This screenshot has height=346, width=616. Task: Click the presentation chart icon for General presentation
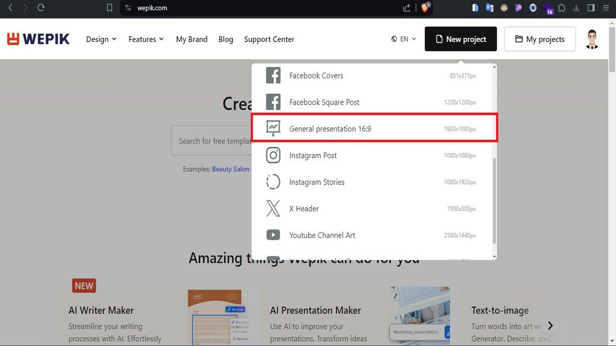coord(273,128)
